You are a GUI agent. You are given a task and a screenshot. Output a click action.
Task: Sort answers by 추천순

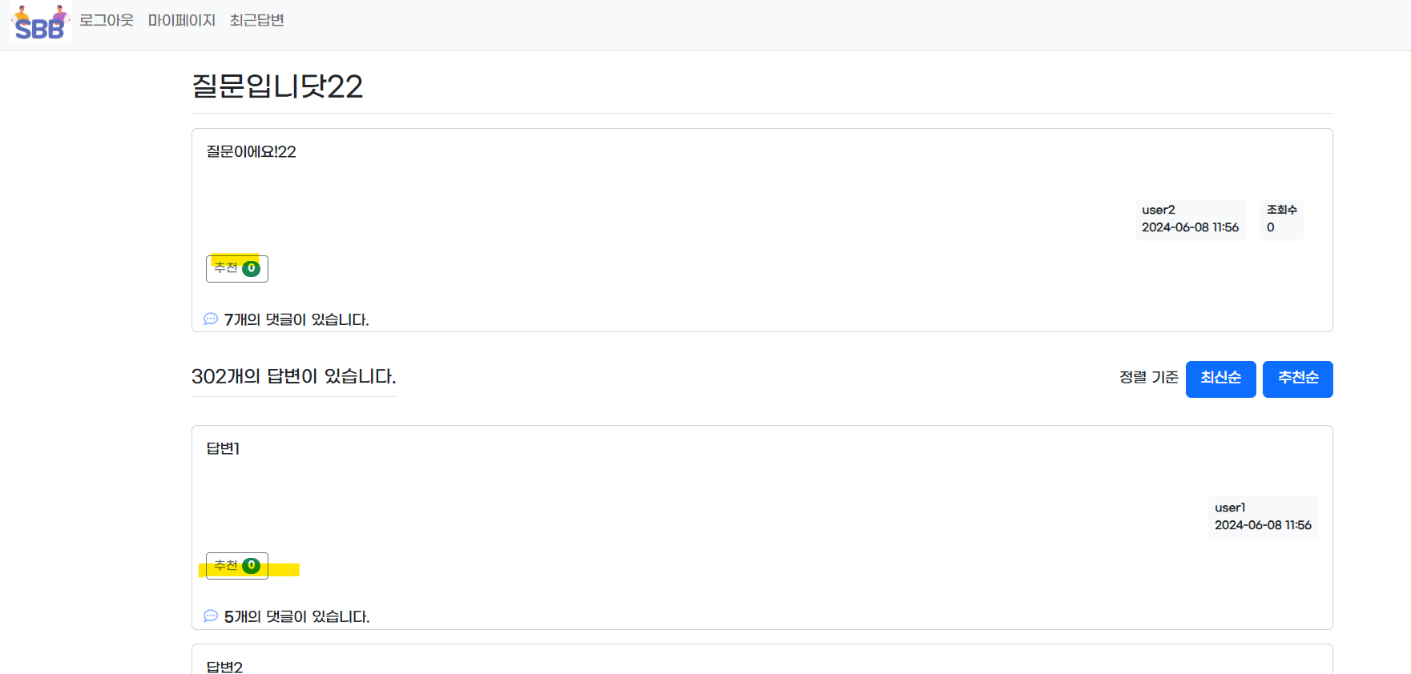[1297, 379]
